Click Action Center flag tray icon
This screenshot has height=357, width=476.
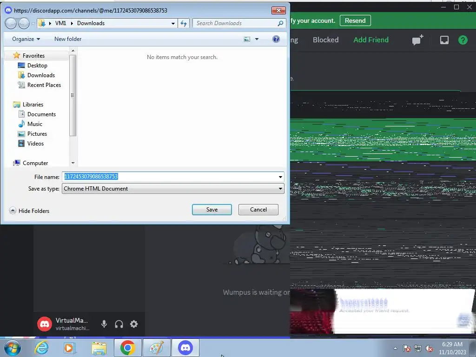(x=406, y=348)
